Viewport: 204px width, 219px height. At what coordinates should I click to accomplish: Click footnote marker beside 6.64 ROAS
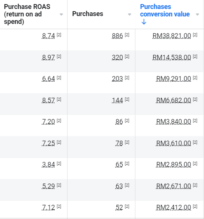(x=59, y=78)
